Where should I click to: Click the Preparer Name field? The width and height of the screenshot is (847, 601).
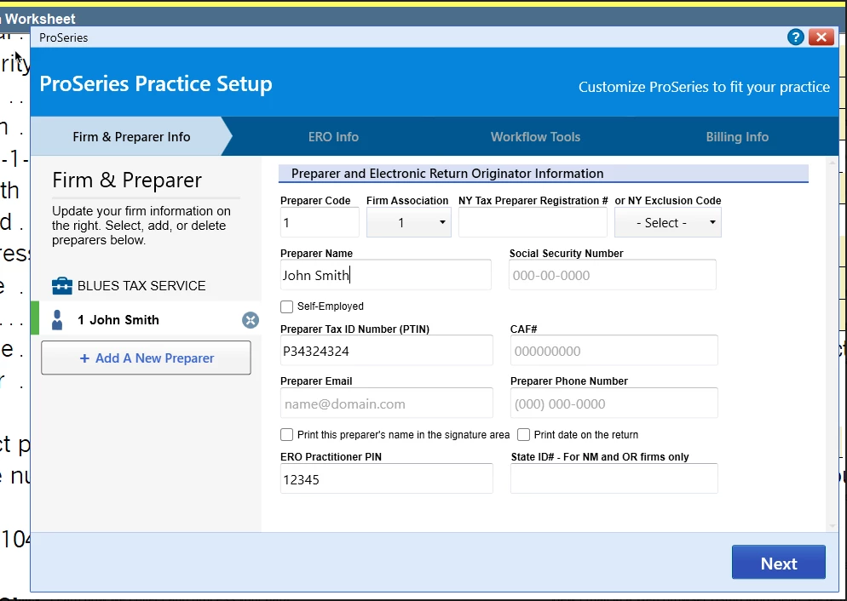point(386,275)
